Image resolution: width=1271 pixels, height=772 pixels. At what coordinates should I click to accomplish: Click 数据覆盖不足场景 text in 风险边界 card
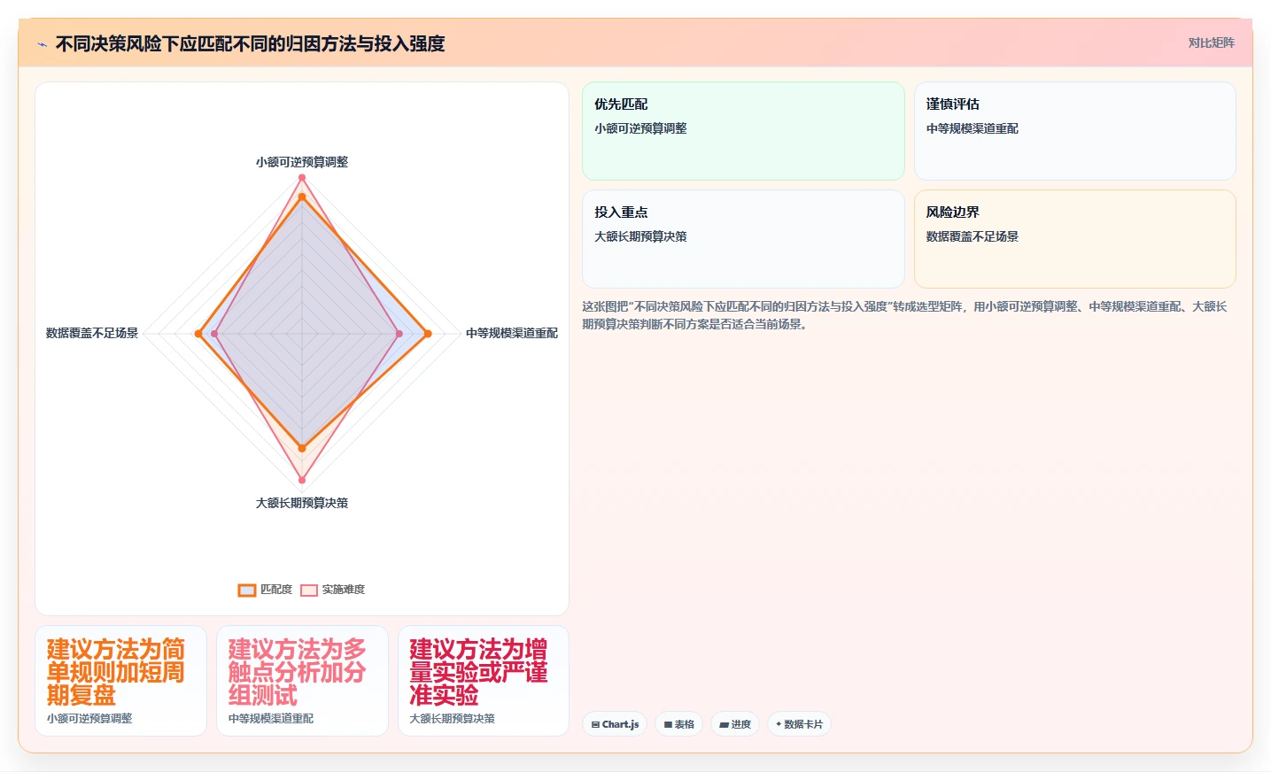(x=973, y=236)
